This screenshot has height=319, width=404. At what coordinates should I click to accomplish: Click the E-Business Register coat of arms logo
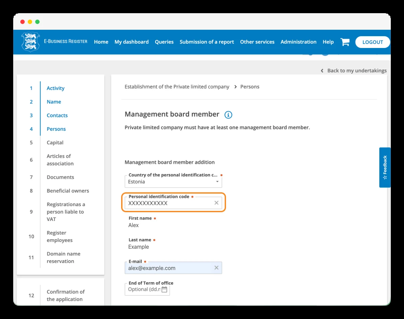point(31,42)
